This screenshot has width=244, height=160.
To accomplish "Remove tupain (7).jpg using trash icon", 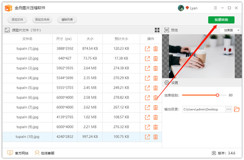I will tap(155, 108).
